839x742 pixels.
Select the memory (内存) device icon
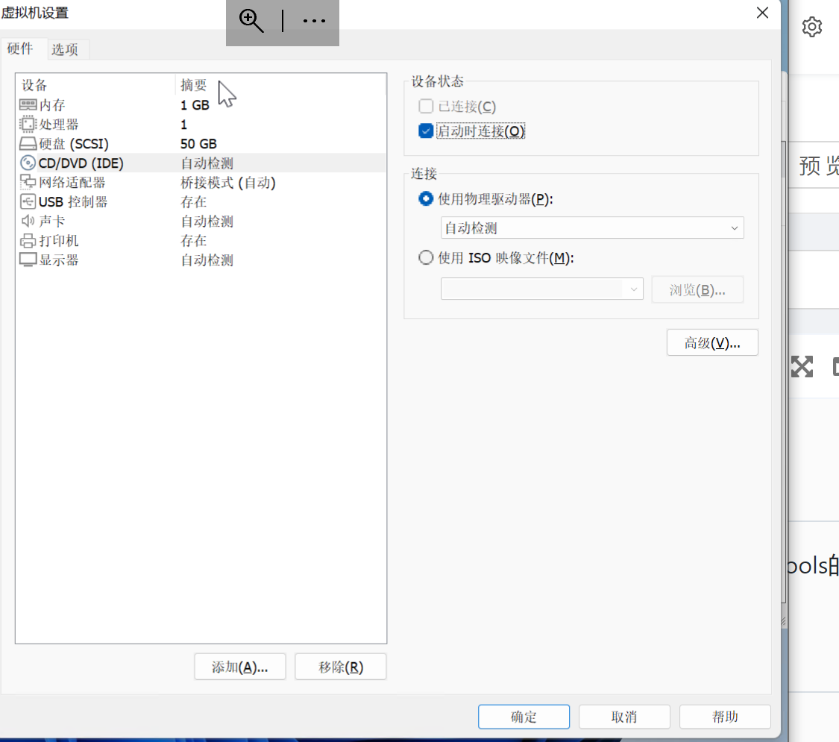pyautogui.click(x=28, y=105)
